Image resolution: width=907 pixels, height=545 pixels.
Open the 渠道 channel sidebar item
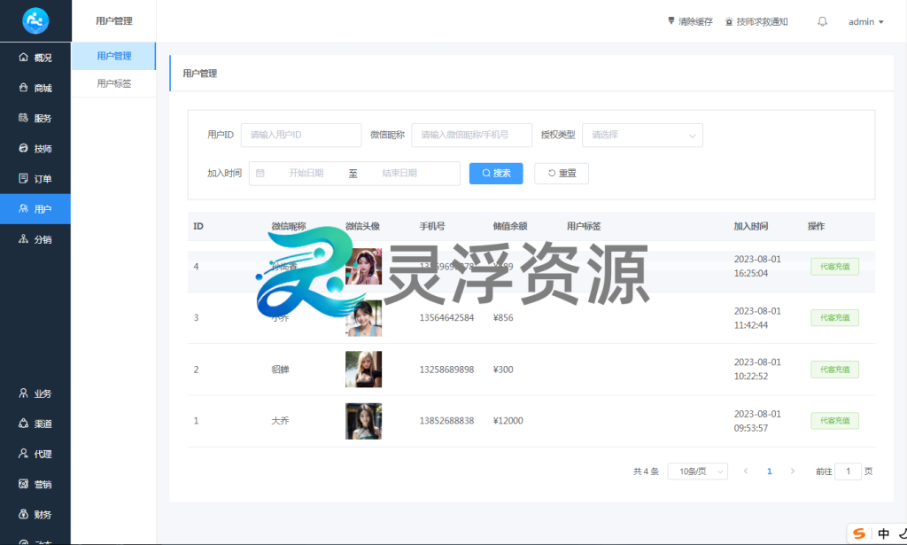click(x=35, y=424)
